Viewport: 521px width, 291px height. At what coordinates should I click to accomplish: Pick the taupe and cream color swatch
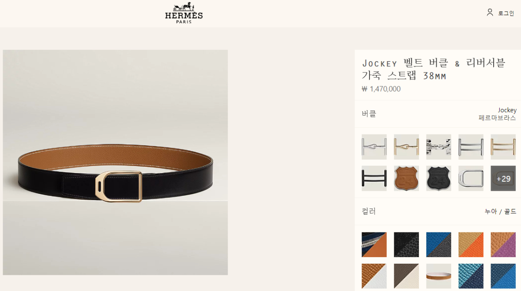tap(406, 276)
